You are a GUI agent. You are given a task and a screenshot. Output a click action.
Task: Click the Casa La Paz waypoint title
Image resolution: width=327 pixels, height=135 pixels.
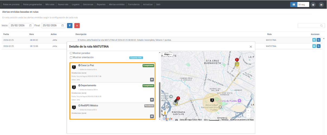tap(87, 65)
